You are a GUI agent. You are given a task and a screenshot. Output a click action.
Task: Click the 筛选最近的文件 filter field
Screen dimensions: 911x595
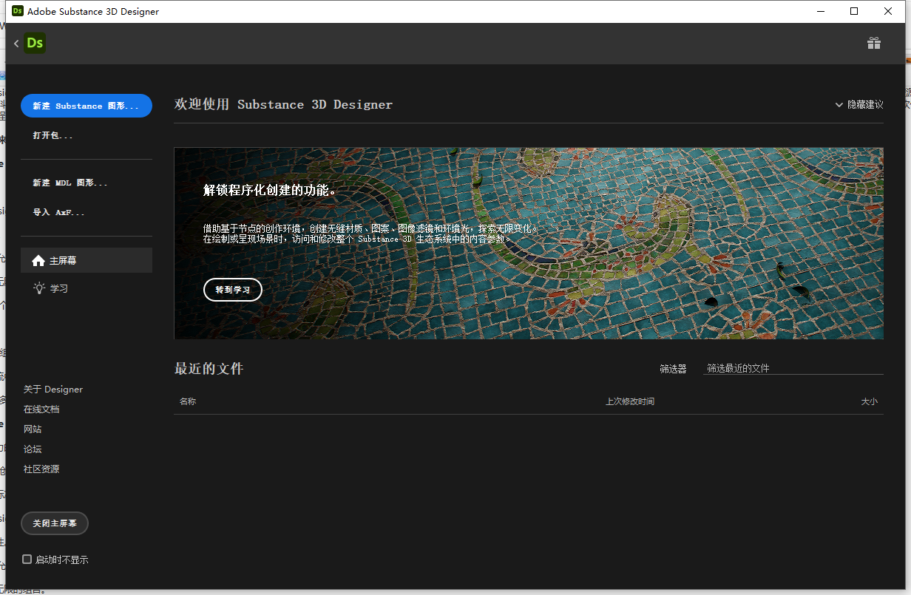pyautogui.click(x=793, y=368)
